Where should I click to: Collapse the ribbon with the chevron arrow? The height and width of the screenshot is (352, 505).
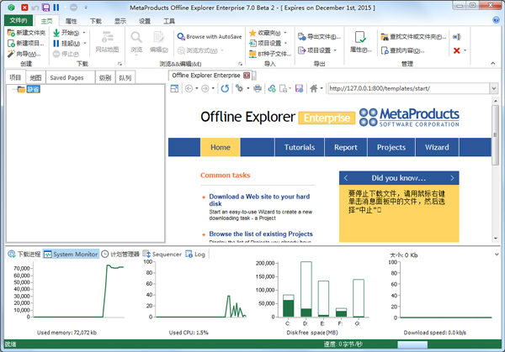[492, 63]
